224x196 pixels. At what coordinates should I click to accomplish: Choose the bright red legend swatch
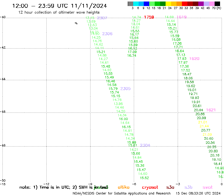(185, 4)
